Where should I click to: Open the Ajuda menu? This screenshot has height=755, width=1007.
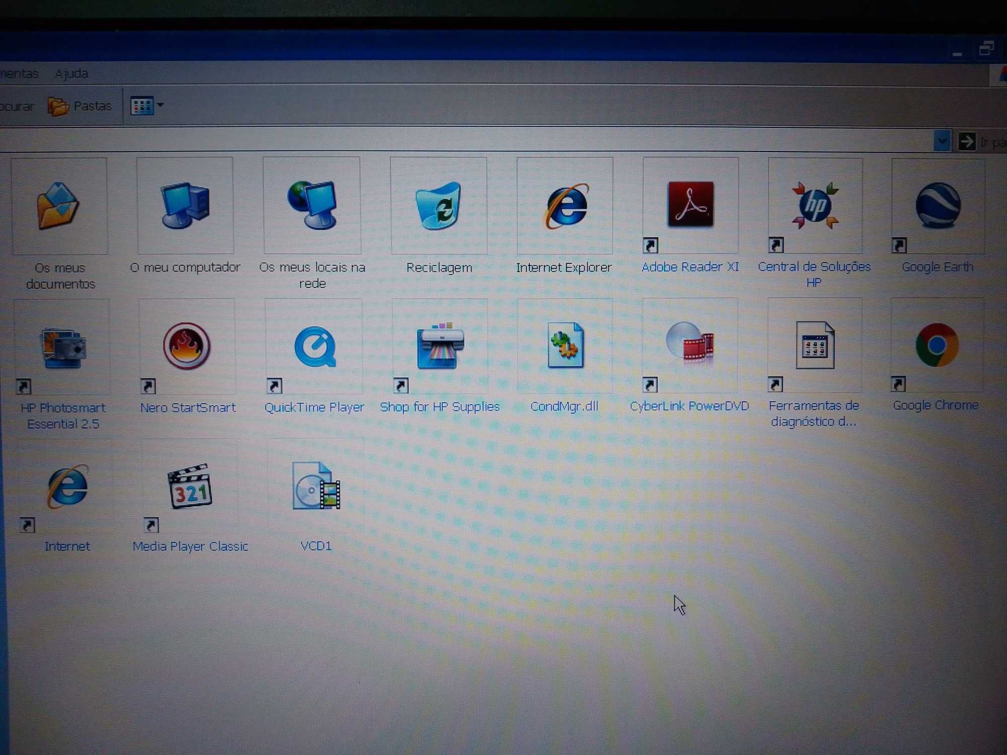tap(71, 73)
